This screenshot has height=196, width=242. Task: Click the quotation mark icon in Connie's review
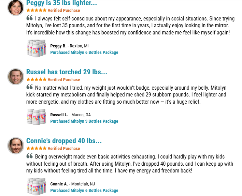pyautogui.click(x=29, y=156)
